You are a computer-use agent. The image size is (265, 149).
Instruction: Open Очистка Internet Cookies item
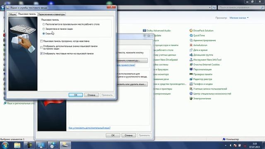205,65
